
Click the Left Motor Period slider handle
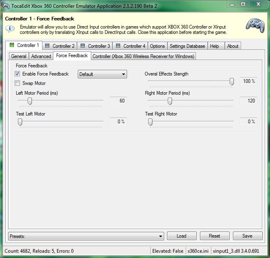(30, 101)
